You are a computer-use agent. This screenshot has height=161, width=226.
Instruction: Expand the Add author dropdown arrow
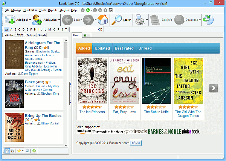coord(59,20)
